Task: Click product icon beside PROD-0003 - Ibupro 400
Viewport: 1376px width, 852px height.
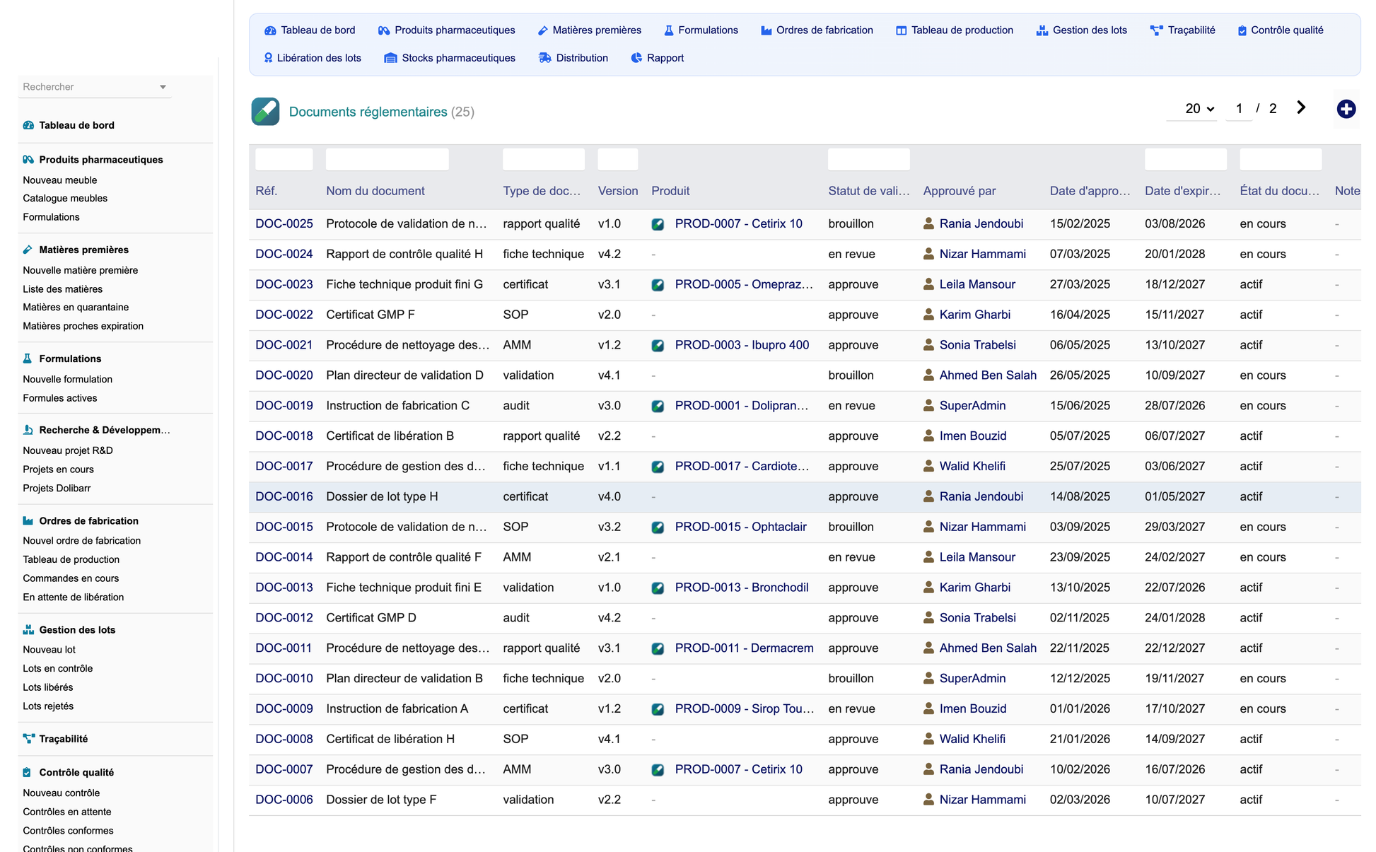Action: point(658,346)
